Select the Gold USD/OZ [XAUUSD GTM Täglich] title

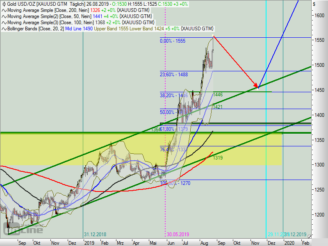[46, 4]
